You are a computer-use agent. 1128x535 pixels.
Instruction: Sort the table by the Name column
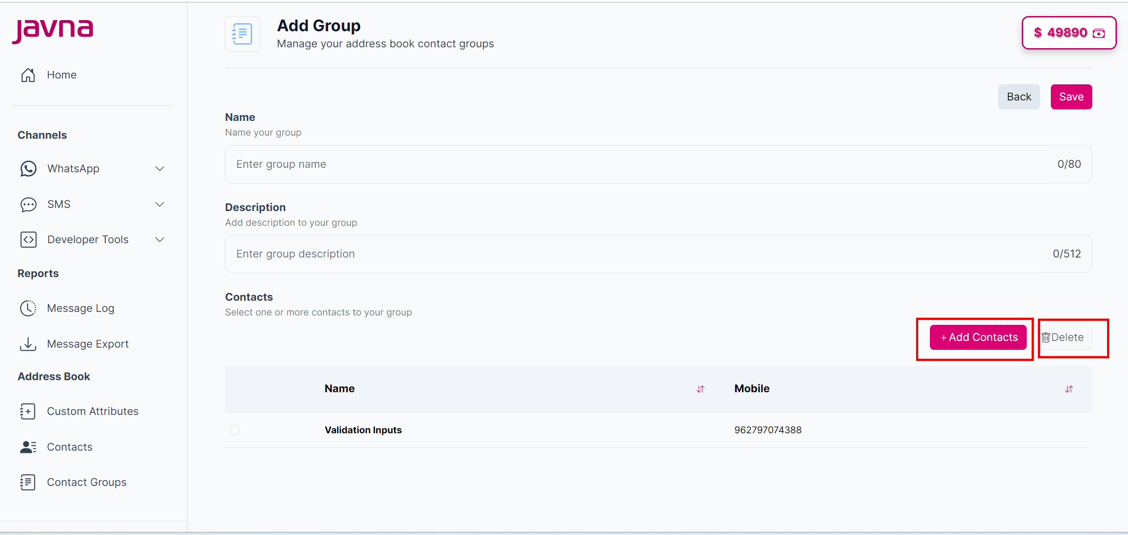[700, 389]
